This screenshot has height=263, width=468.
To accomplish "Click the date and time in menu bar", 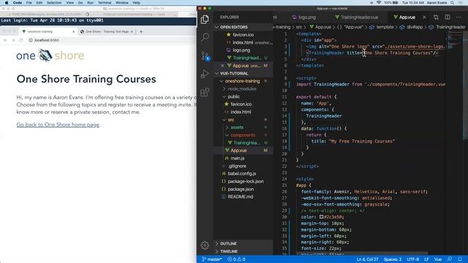I will point(413,3).
